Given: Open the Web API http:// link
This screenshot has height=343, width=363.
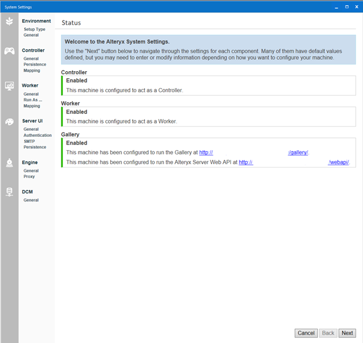Looking at the screenshot, I should (246, 162).
